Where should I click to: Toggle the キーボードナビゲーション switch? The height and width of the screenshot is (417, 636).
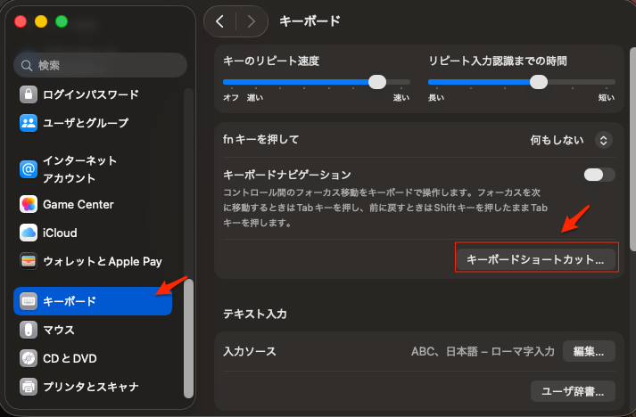click(x=599, y=175)
